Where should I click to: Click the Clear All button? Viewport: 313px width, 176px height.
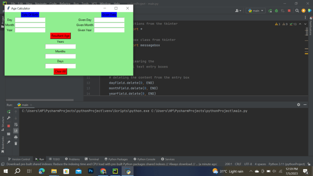tap(60, 71)
